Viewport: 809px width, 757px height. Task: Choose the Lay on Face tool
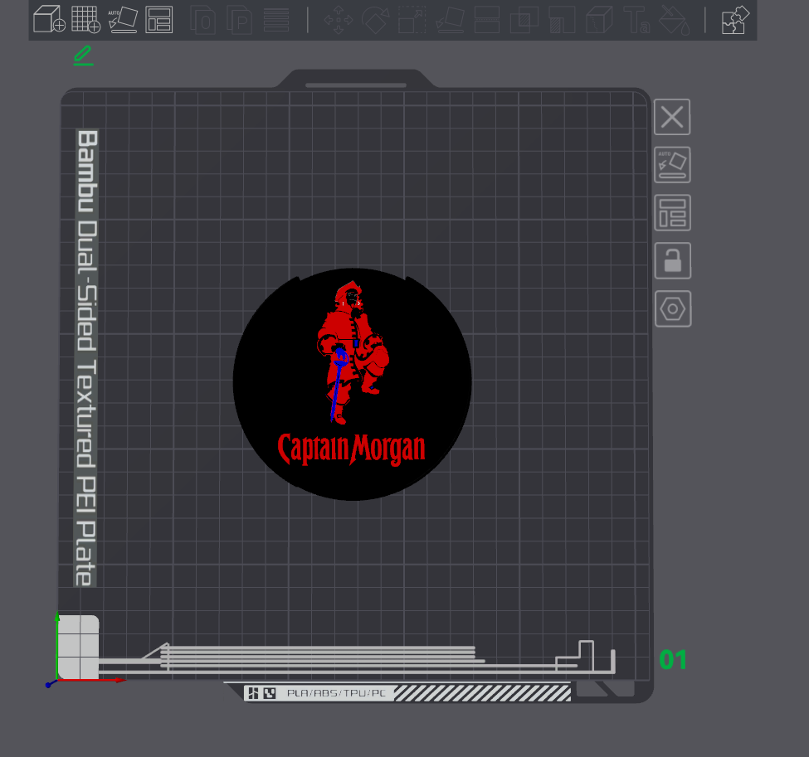coord(450,20)
